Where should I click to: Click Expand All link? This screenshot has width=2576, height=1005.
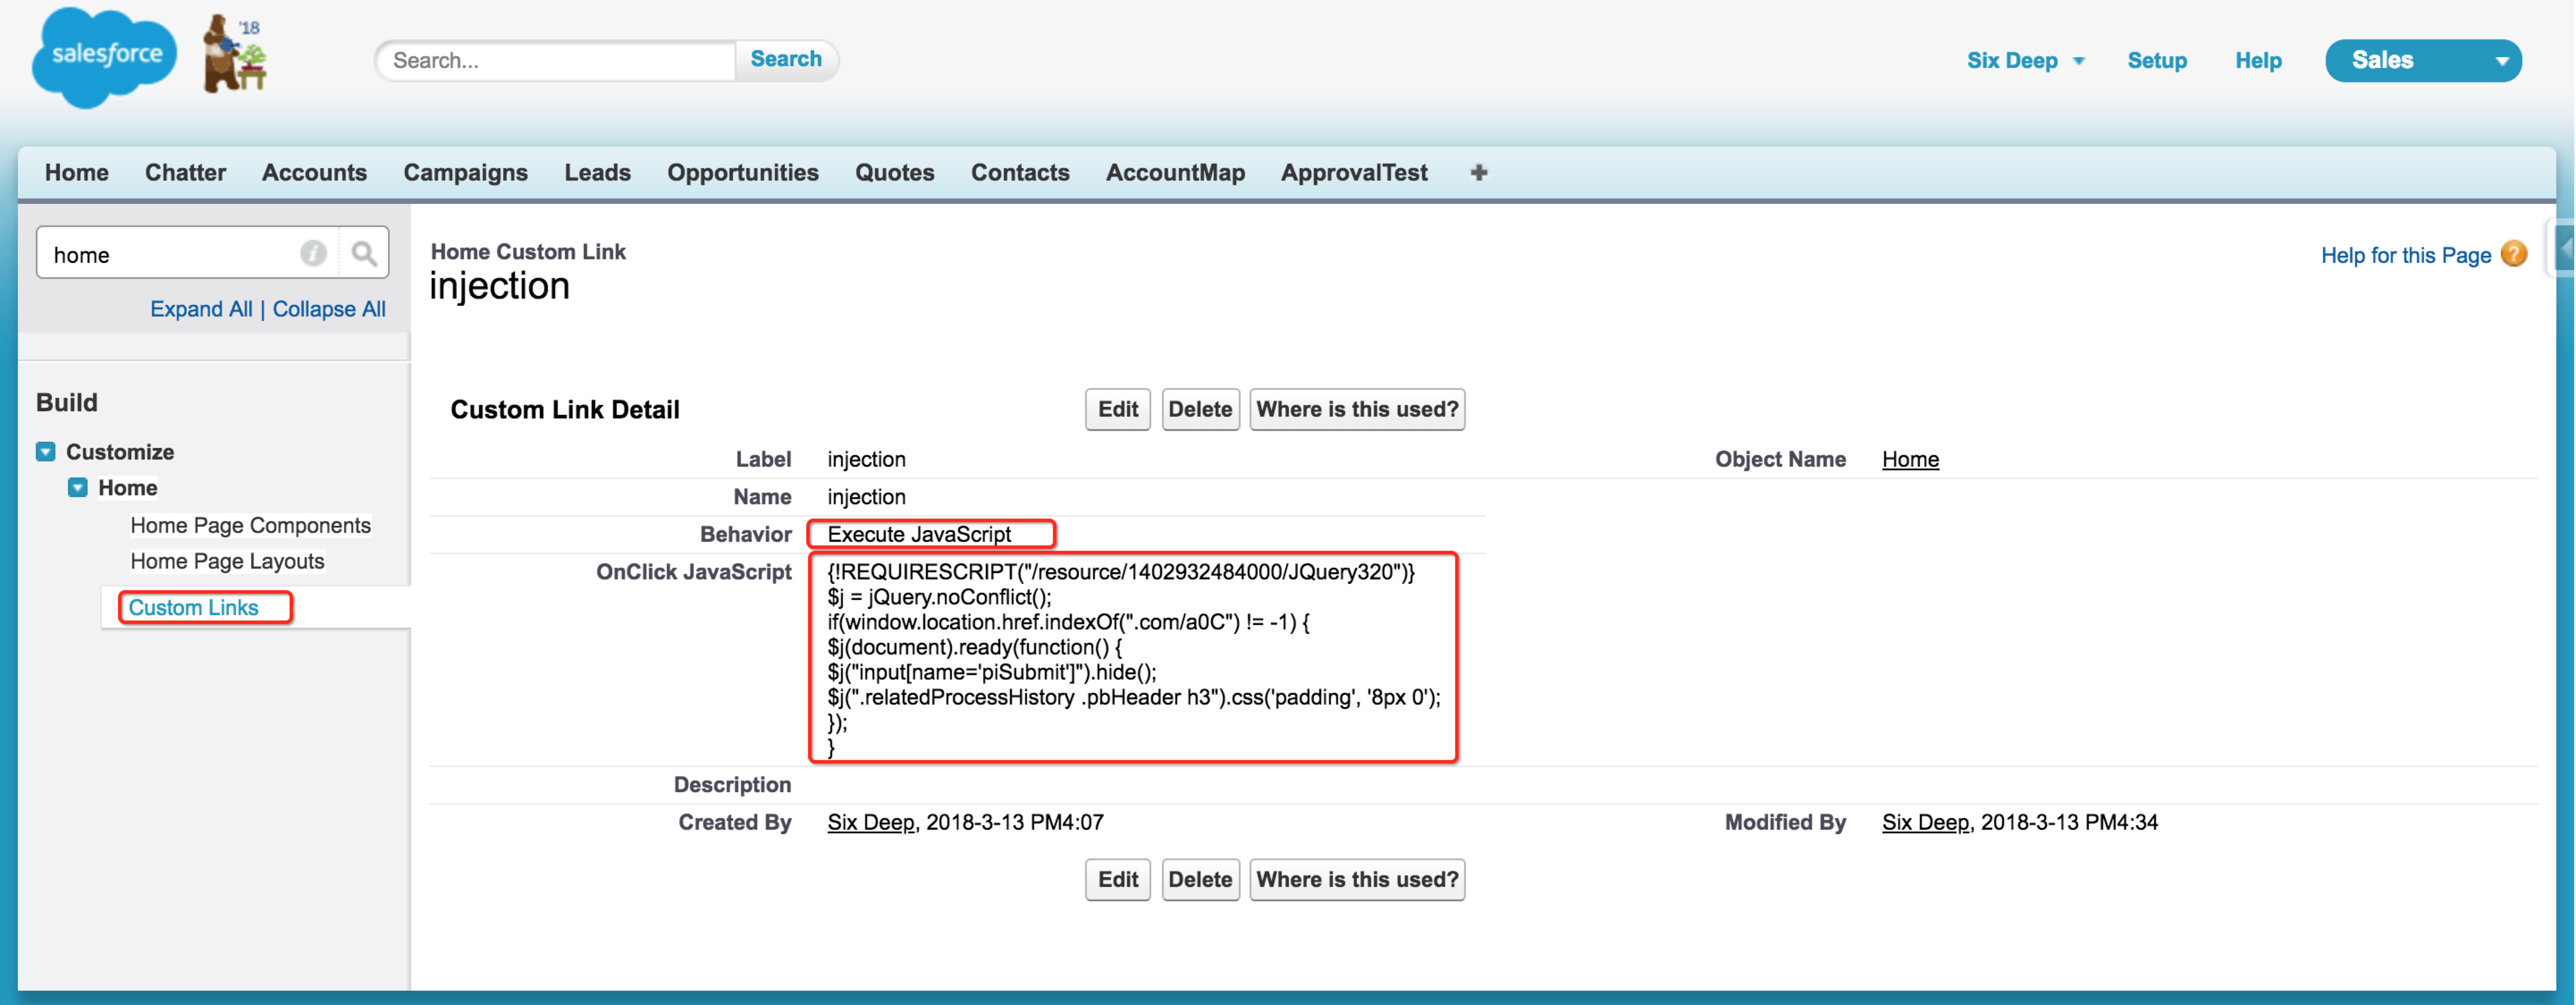point(201,309)
